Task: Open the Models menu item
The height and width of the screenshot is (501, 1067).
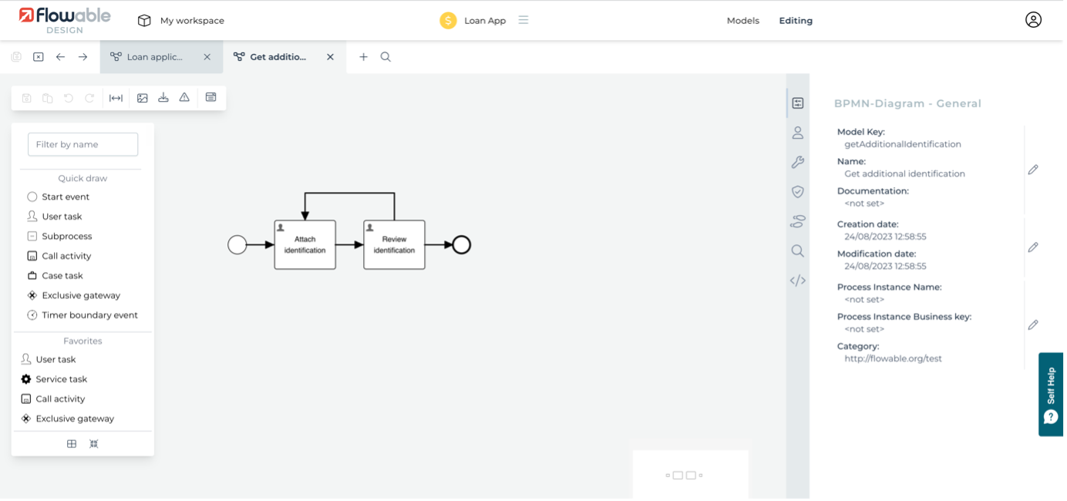Action: pos(742,20)
